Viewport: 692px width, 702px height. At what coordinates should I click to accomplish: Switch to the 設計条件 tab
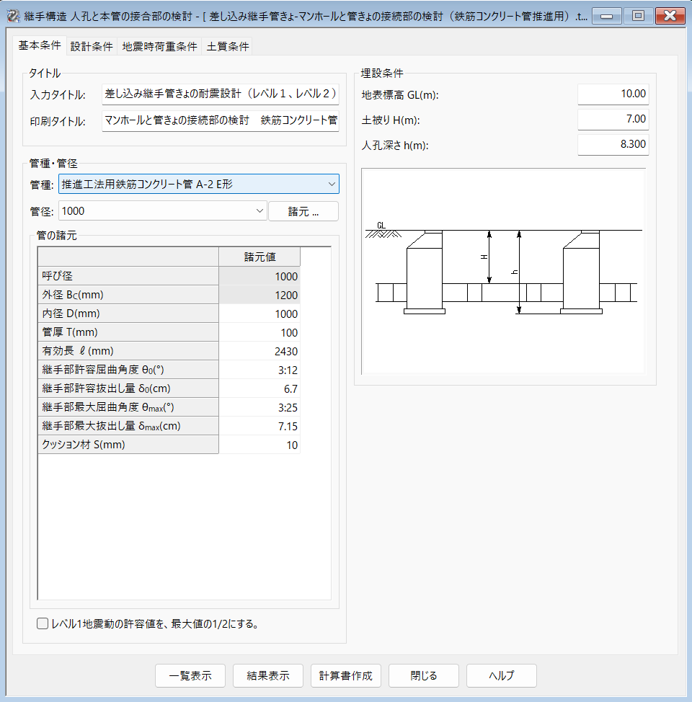click(x=92, y=47)
